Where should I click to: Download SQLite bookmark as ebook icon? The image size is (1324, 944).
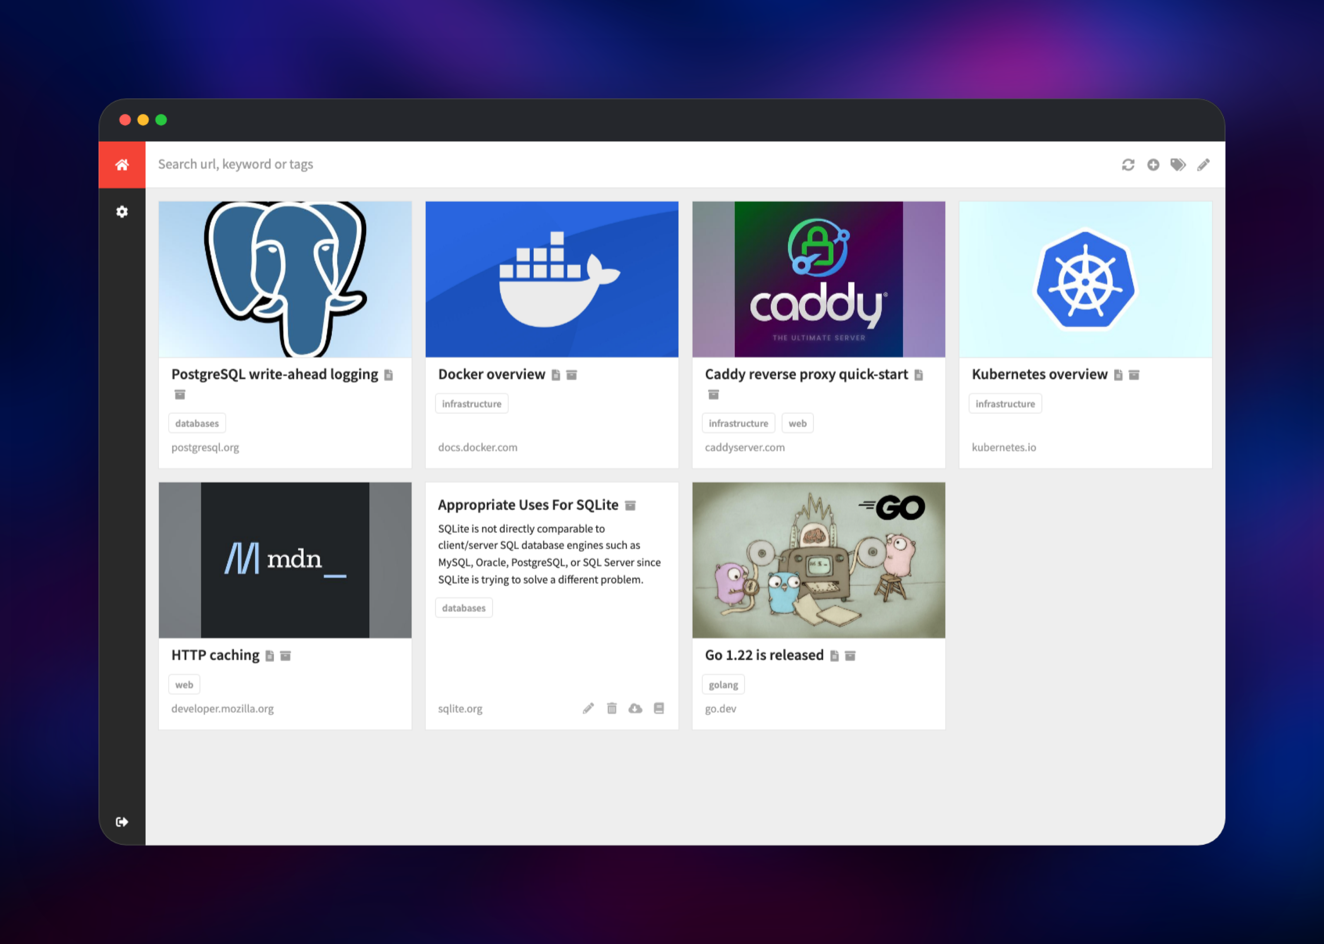[x=659, y=708]
